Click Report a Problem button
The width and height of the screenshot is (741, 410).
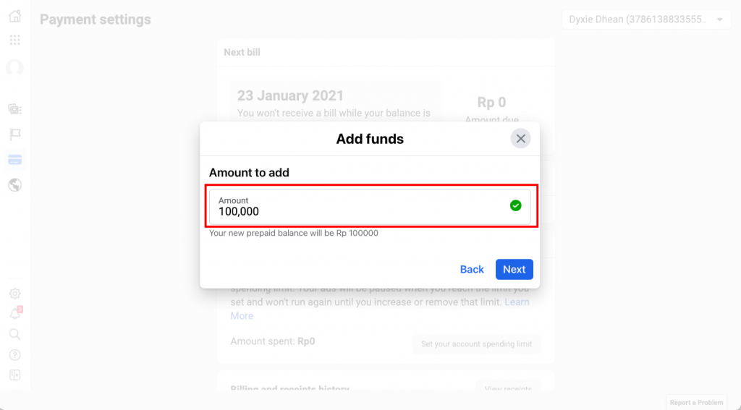coord(695,402)
